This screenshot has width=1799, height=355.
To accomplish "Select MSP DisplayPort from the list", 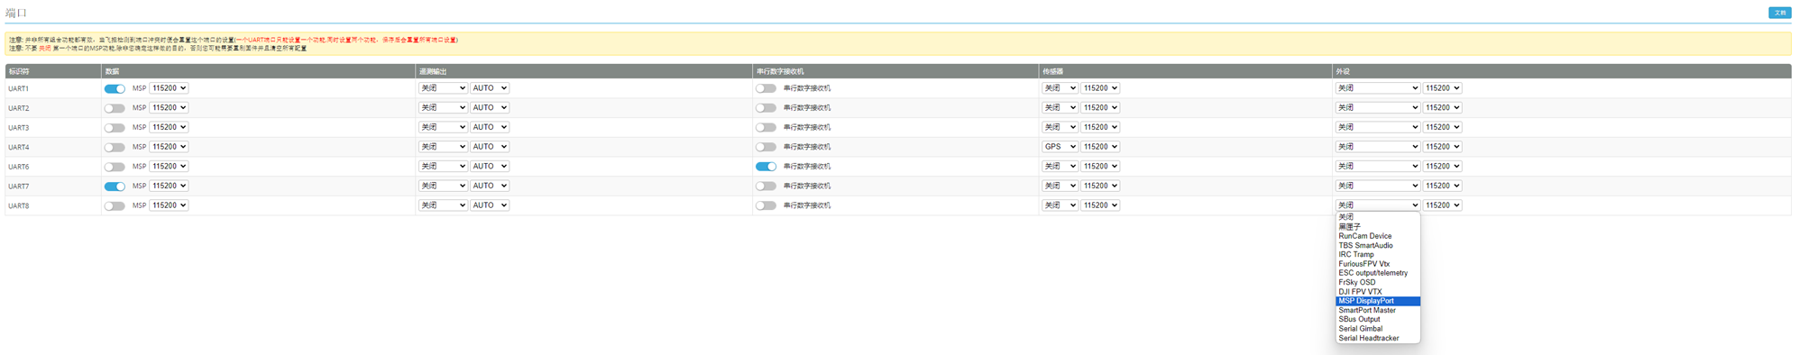I will point(1378,301).
